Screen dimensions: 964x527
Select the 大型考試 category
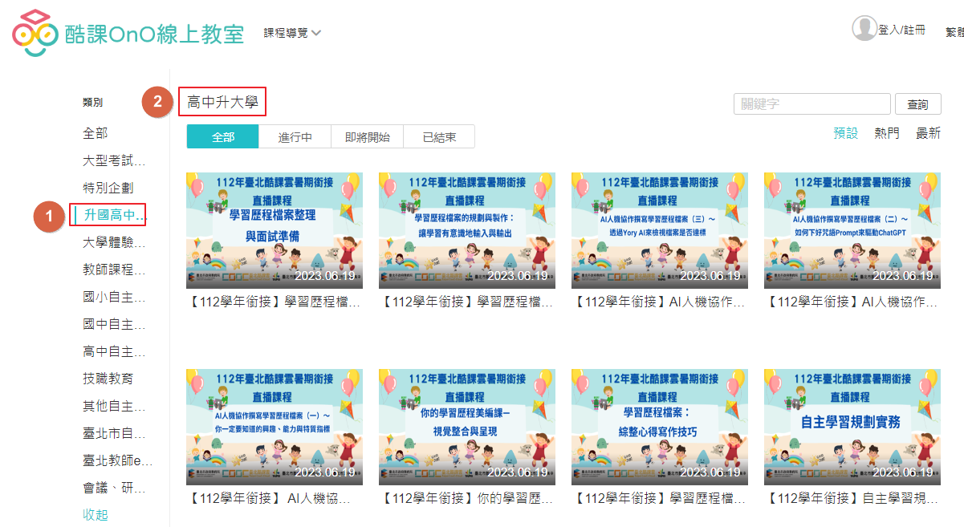tap(115, 160)
